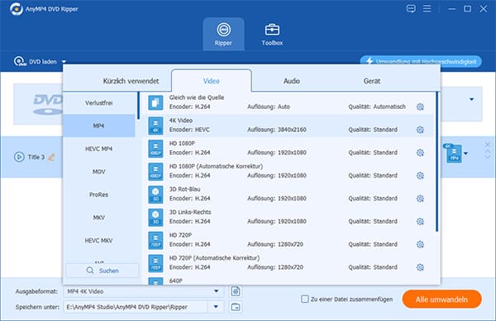Screen dimensions: 496x321
Task: Select MOV in the format list
Action: [98, 172]
